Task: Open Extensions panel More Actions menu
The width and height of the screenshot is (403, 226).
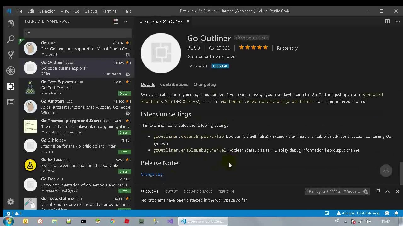Action: pyautogui.click(x=126, y=21)
